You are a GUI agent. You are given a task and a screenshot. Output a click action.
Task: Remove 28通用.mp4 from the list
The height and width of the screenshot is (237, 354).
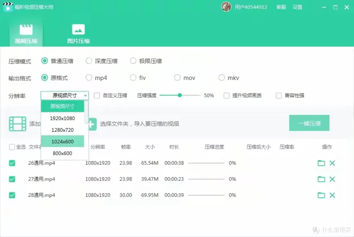tap(332, 195)
